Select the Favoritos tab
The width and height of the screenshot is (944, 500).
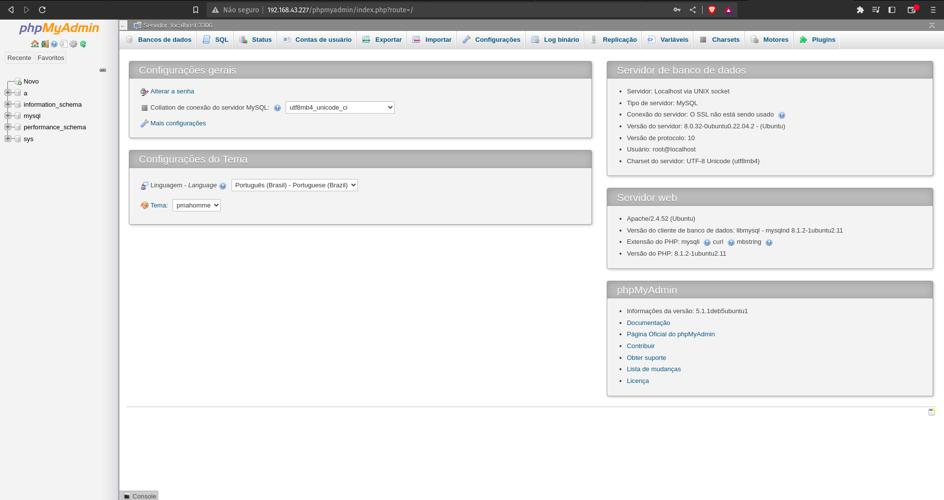click(x=51, y=58)
